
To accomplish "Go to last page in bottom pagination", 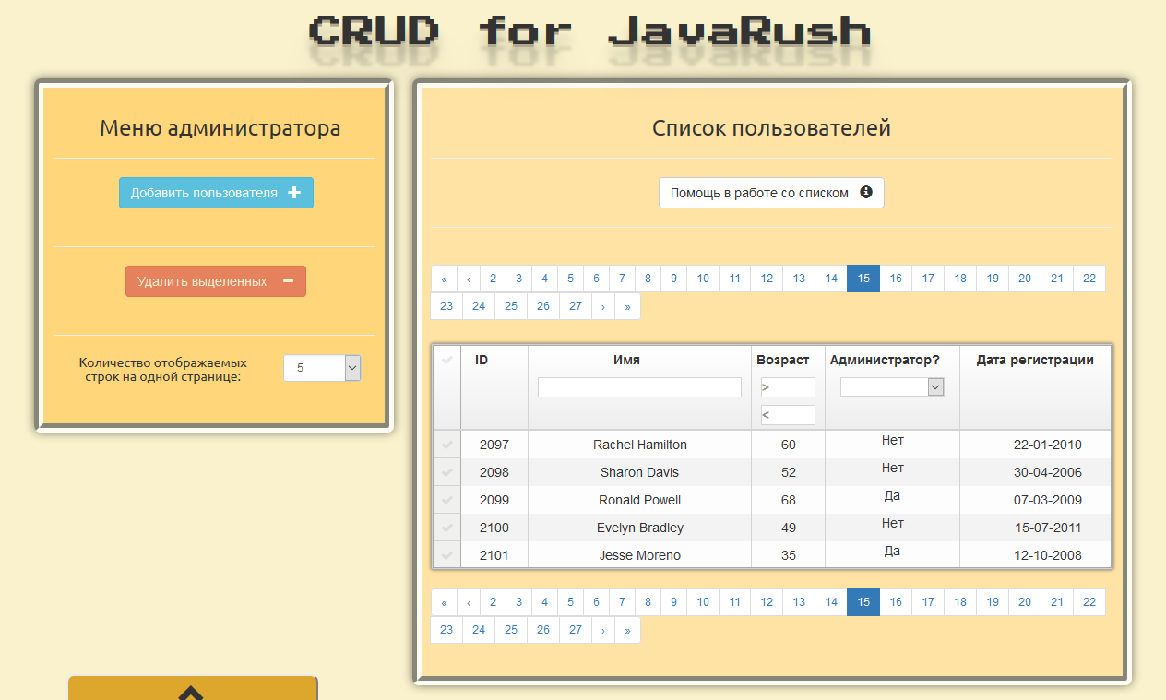I will [627, 630].
